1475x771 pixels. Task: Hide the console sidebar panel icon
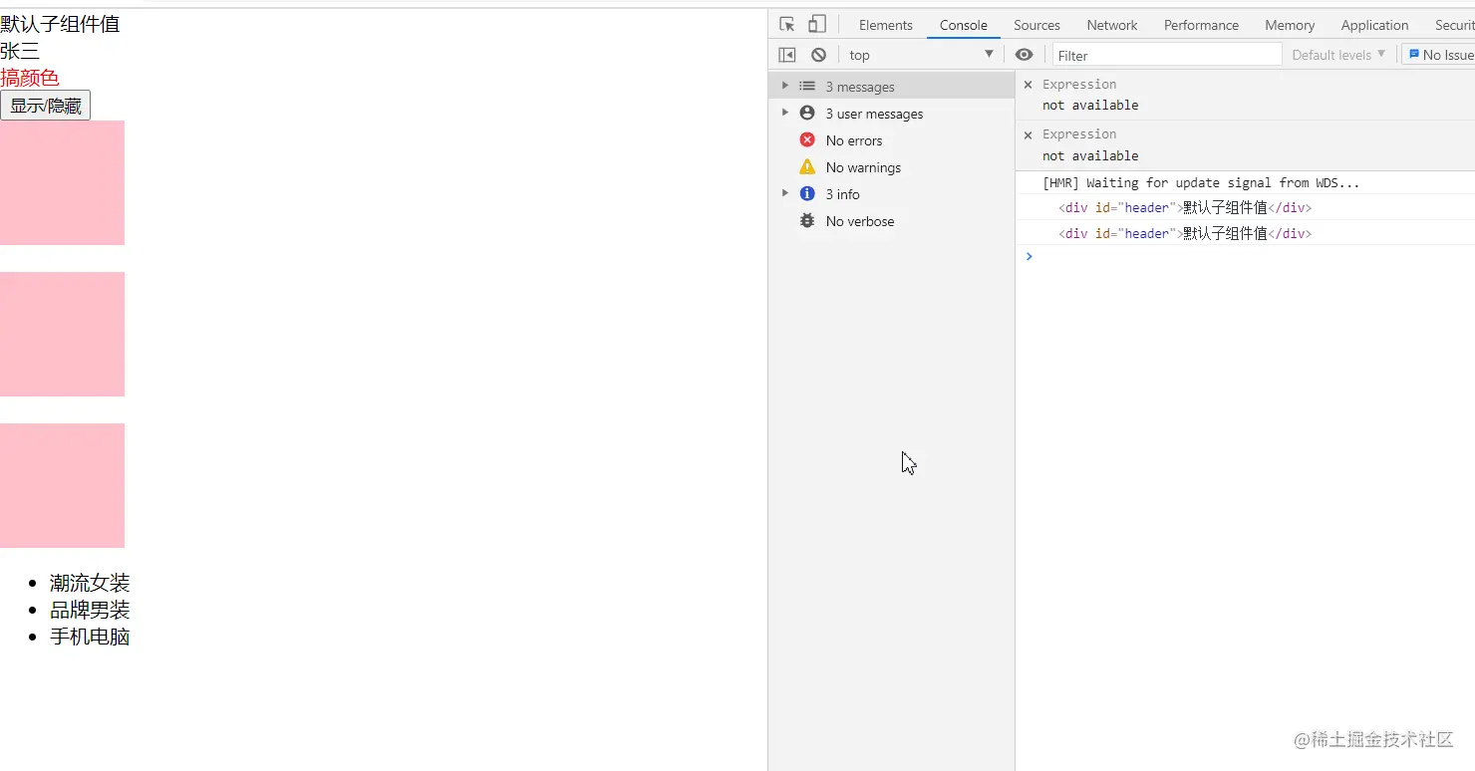pos(787,55)
